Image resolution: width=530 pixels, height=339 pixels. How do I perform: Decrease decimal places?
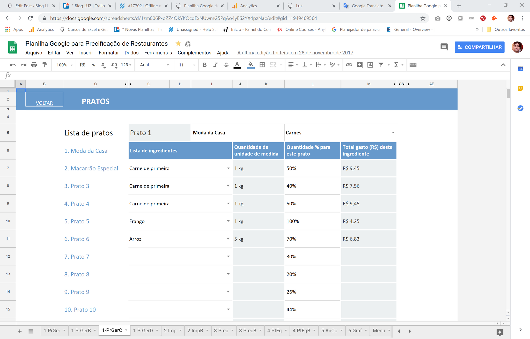[x=103, y=65]
